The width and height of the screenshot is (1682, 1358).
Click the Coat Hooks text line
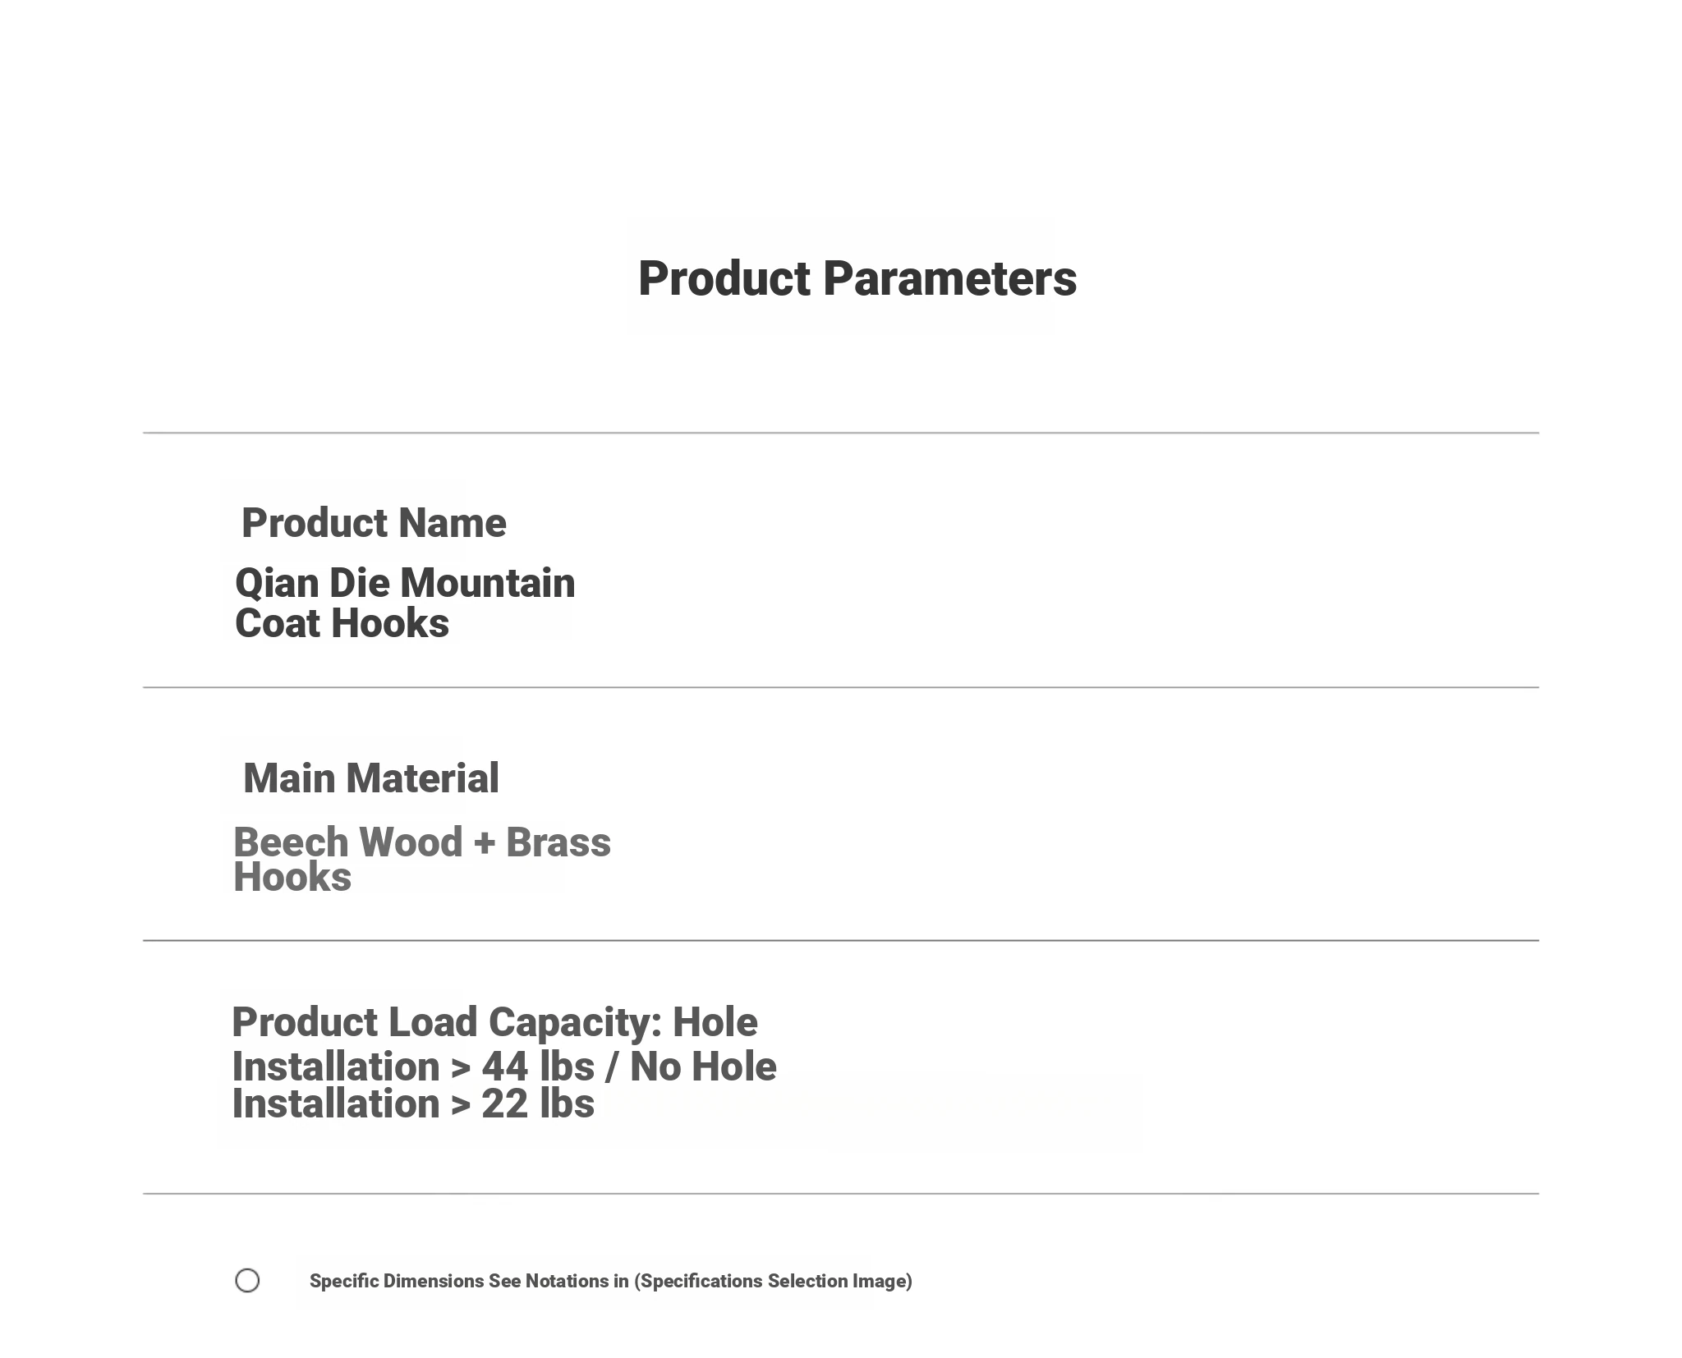coord(342,623)
